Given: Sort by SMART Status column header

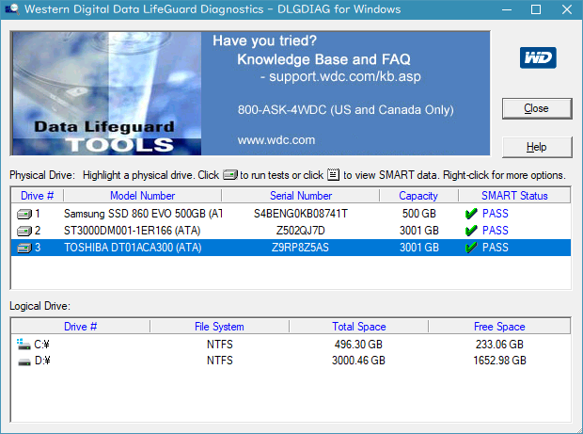Looking at the screenshot, I should point(514,196).
